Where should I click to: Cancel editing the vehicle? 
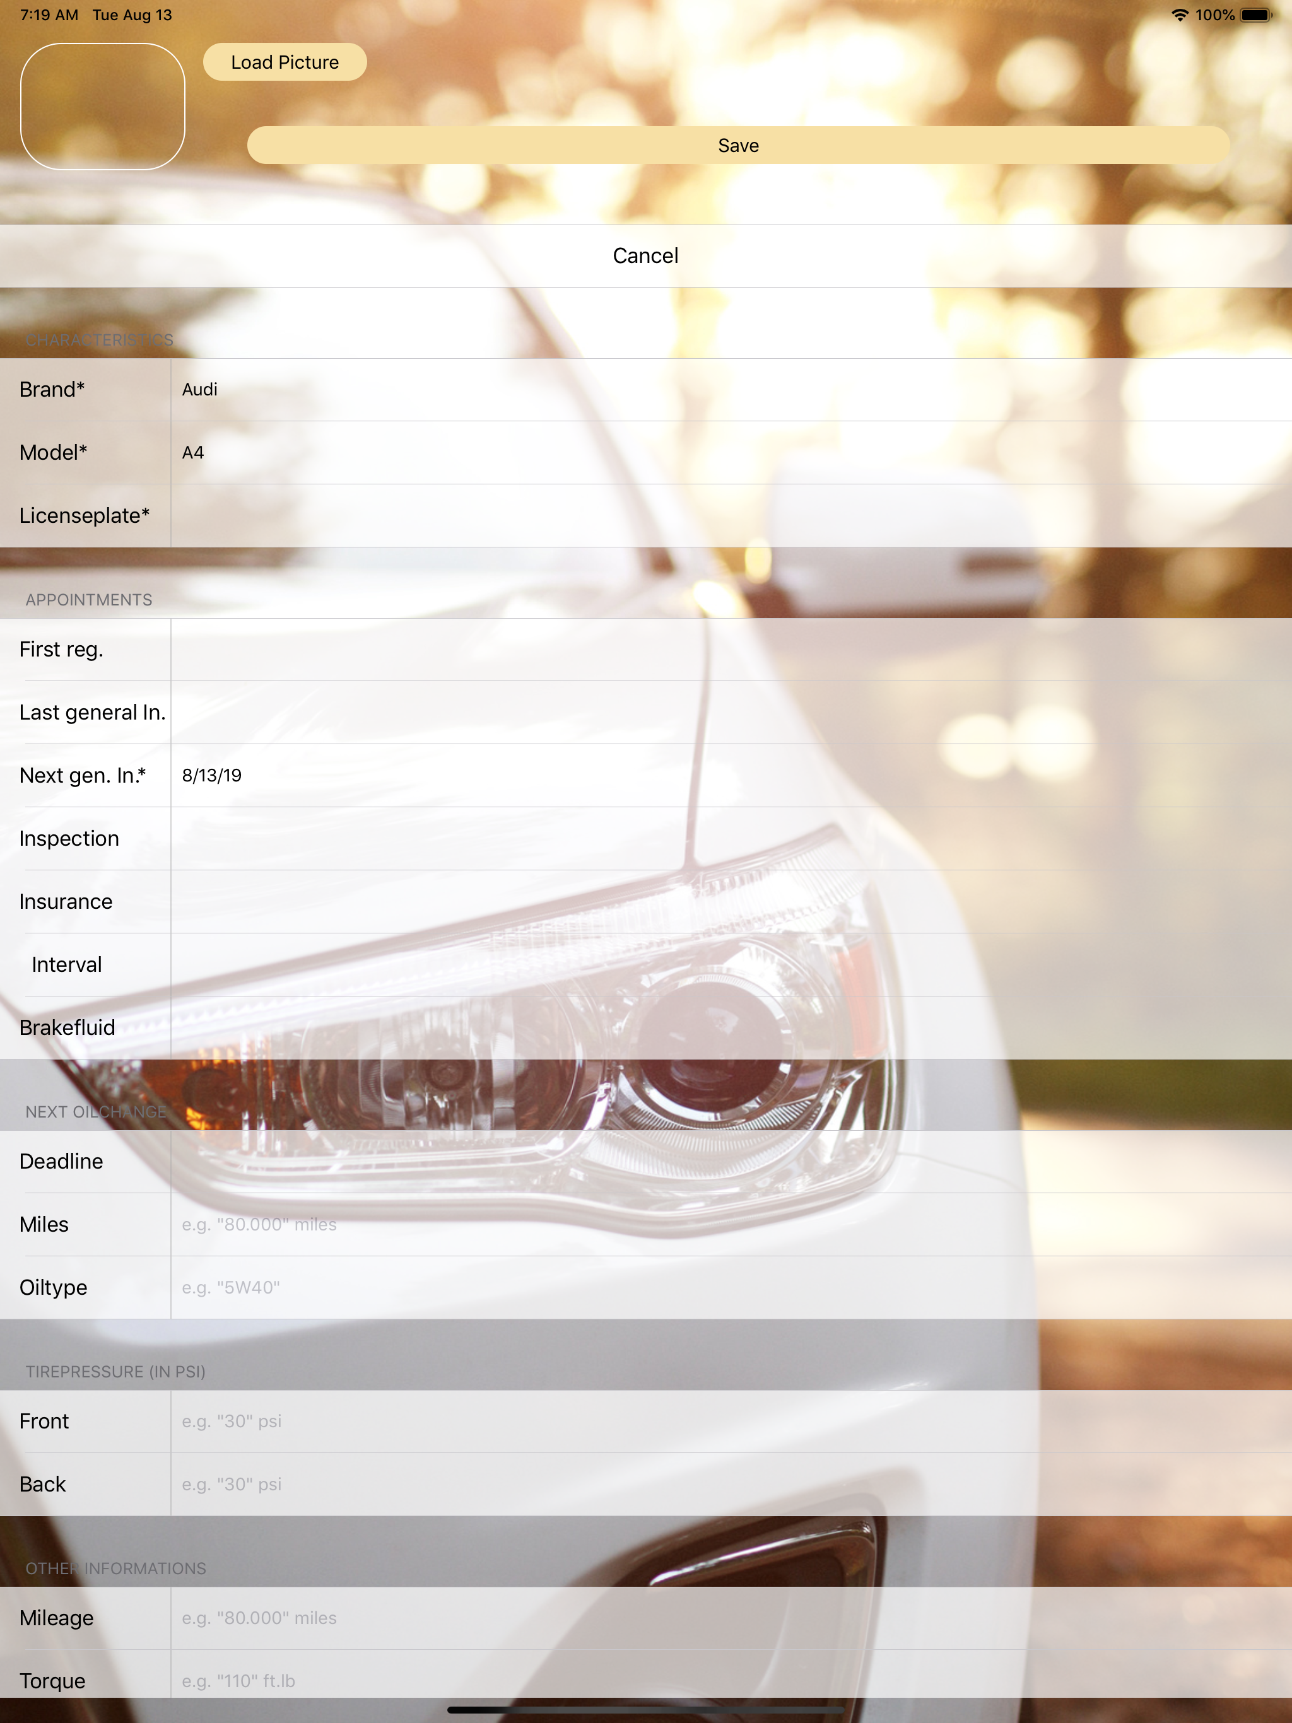pos(646,255)
